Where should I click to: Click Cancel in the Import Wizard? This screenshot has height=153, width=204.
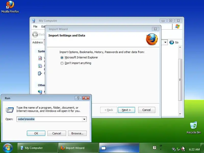pos(147,110)
